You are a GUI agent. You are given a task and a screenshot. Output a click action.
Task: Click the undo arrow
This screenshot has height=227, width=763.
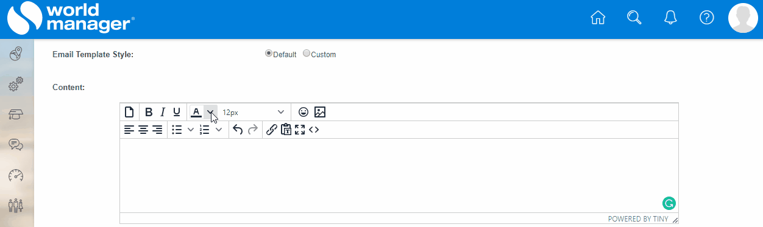238,130
